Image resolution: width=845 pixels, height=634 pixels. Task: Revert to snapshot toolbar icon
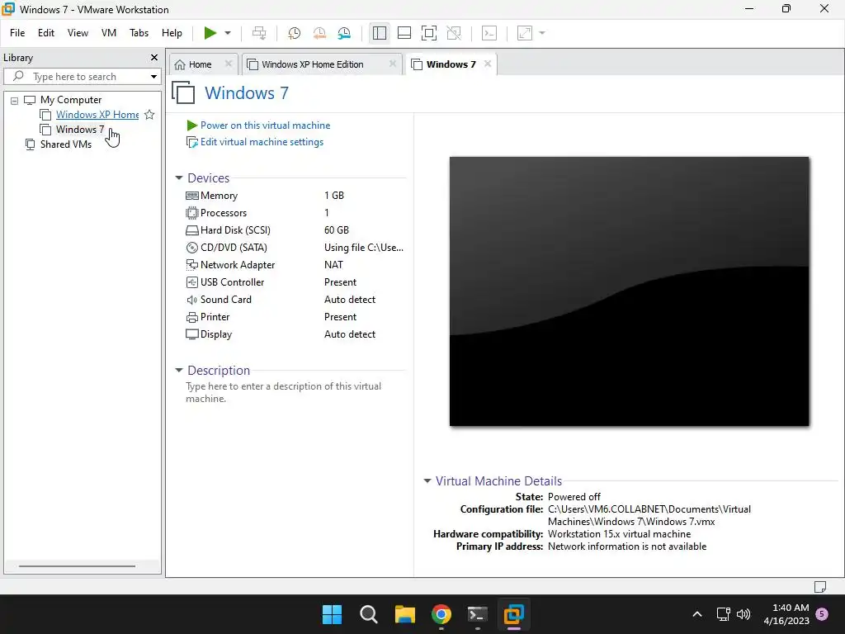pos(319,33)
